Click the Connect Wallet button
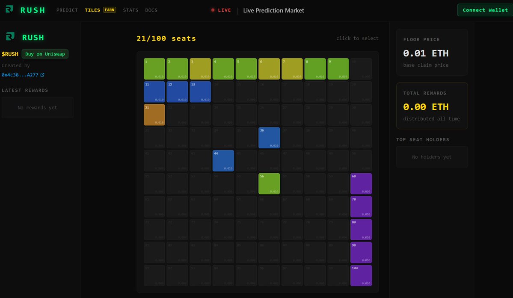Viewport: 513px width, 298px height. 485,10
